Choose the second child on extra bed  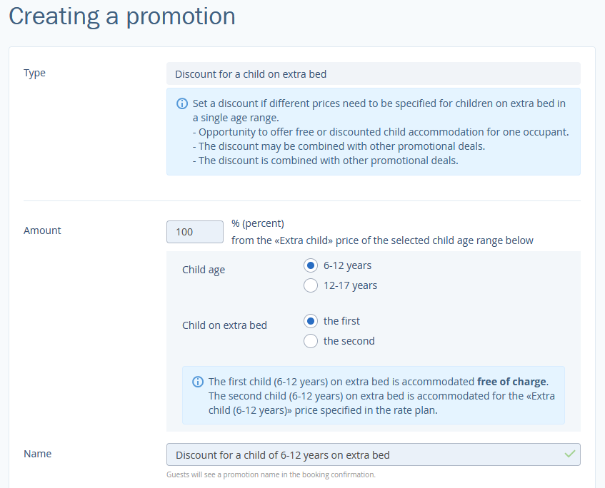[x=311, y=341]
